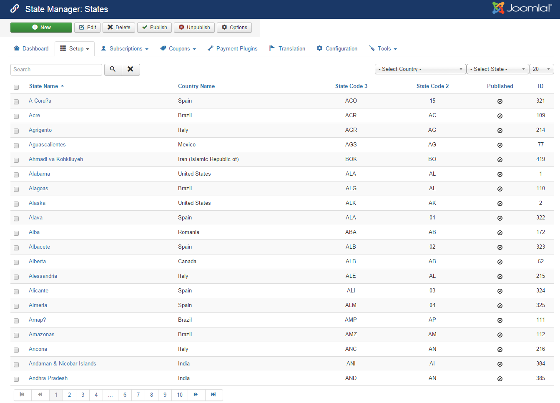Check the checkbox for Alaska row

click(16, 204)
